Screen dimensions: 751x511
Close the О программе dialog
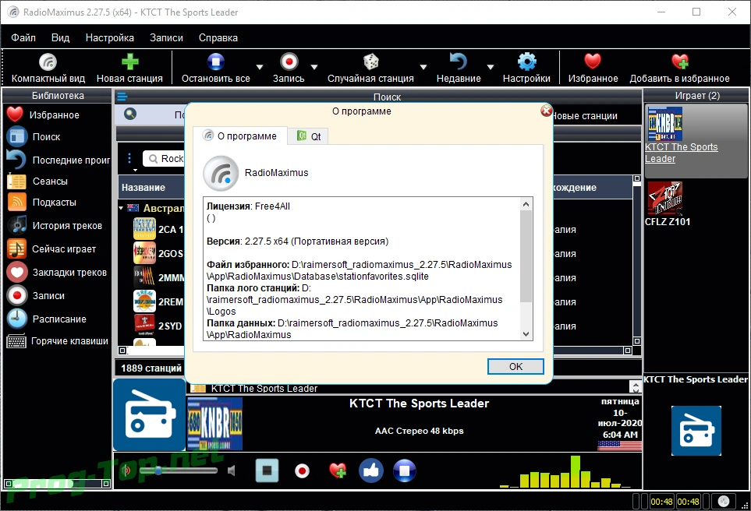click(x=546, y=111)
